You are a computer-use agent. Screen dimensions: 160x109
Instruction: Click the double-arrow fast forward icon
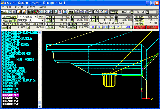(x=50, y=12)
